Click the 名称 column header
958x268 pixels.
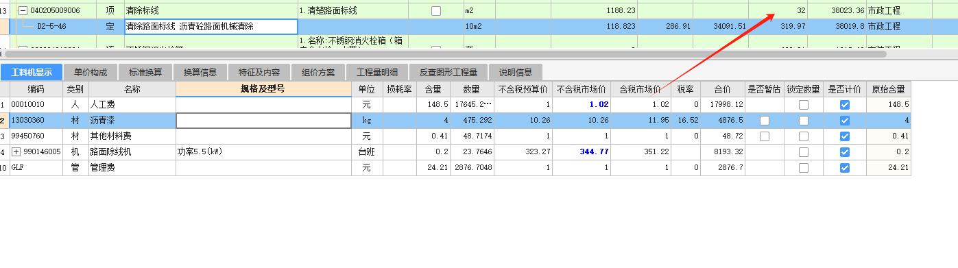(132, 89)
